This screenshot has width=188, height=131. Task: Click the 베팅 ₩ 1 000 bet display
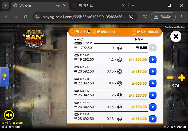pos(11,127)
